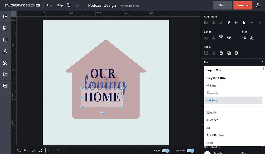Open the Images panel in the sidebar

(x=5, y=17)
